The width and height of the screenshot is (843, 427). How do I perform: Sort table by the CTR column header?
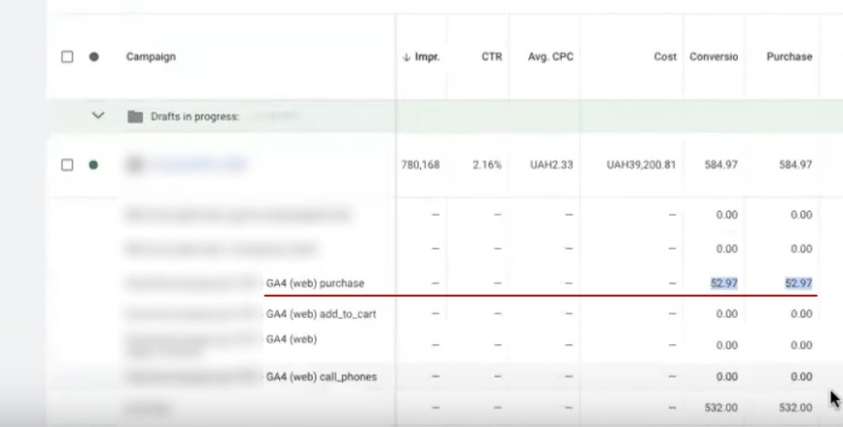pos(492,57)
